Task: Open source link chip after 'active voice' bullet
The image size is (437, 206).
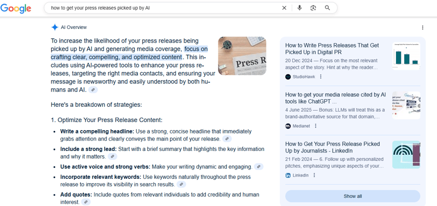Action: (258, 167)
